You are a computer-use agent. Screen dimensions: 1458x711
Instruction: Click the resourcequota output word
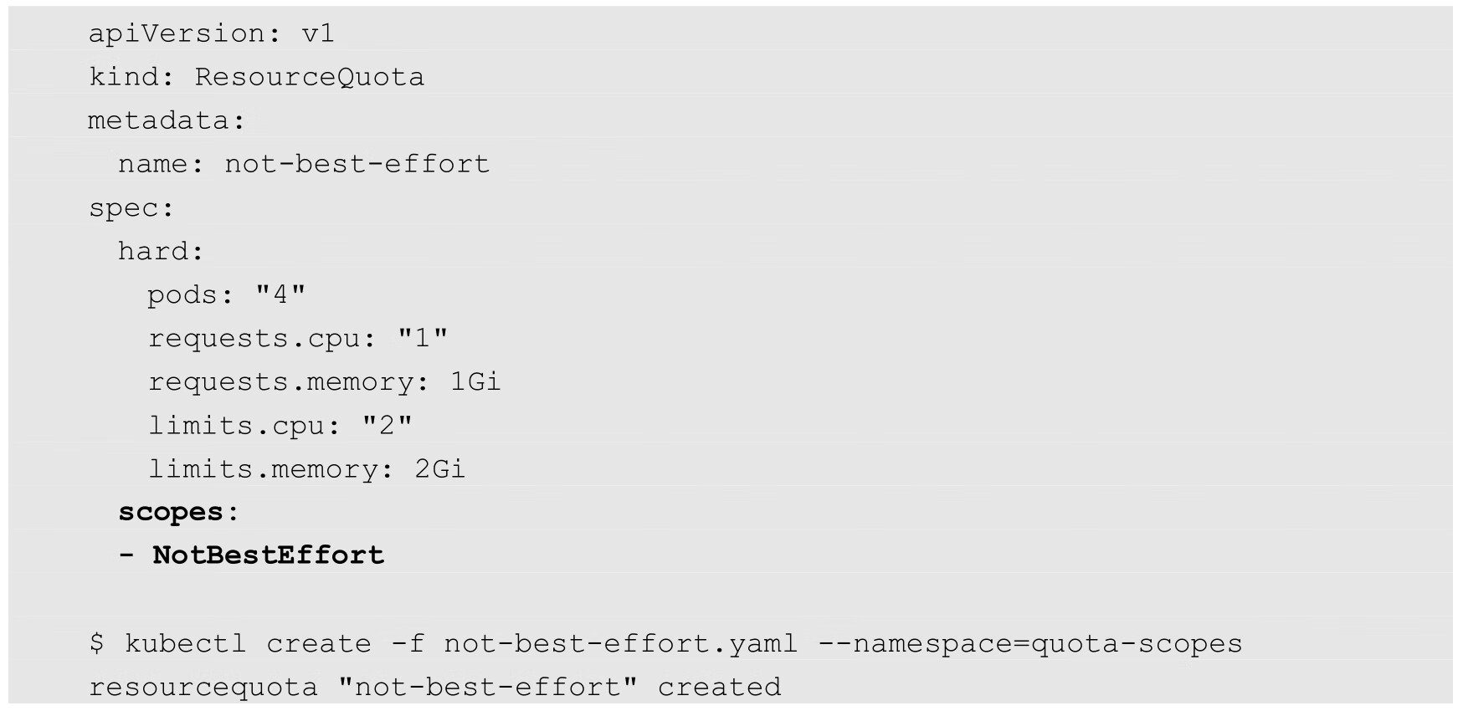coord(203,687)
